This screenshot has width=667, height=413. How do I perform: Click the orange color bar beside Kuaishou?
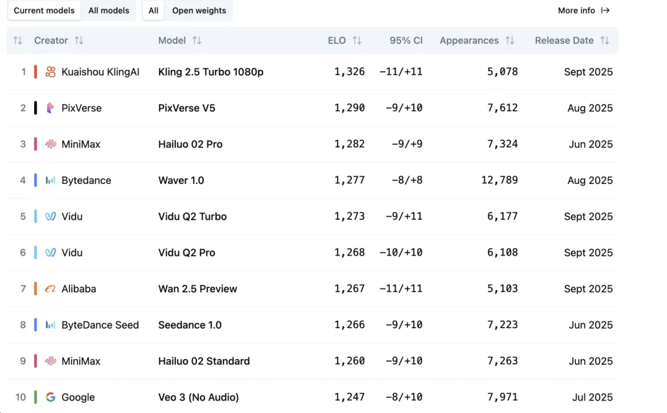point(36,72)
